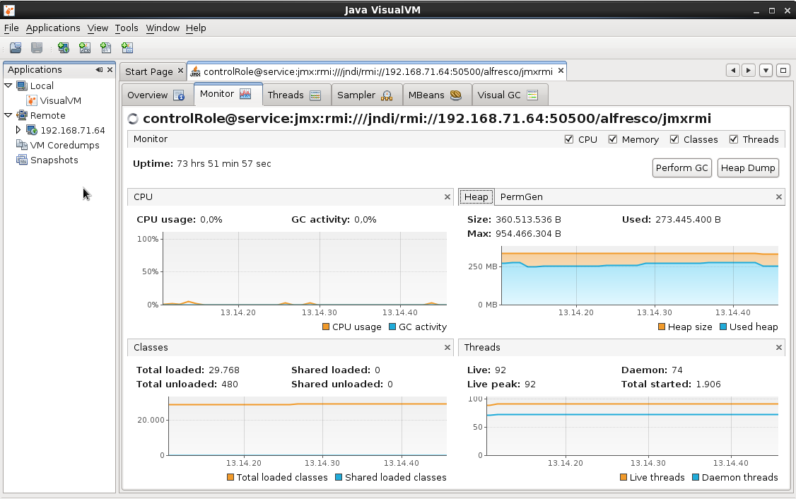Uncheck the Memory monitor checkbox

pos(613,139)
